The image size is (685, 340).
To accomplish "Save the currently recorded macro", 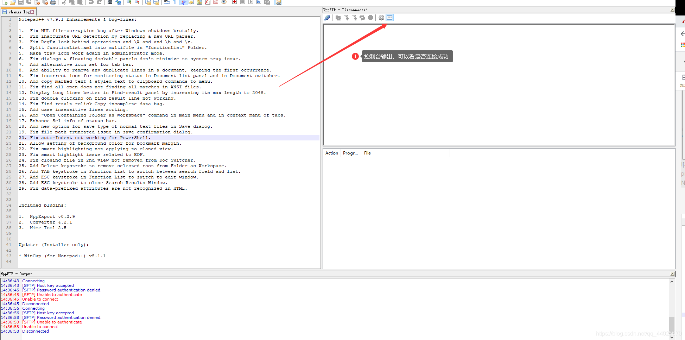I will click(x=267, y=2).
